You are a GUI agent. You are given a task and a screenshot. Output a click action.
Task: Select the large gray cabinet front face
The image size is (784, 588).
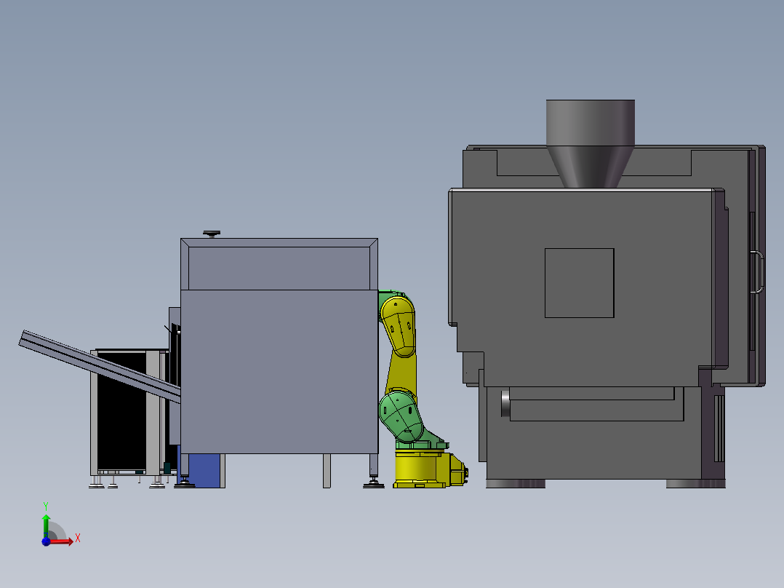[x=279, y=372]
